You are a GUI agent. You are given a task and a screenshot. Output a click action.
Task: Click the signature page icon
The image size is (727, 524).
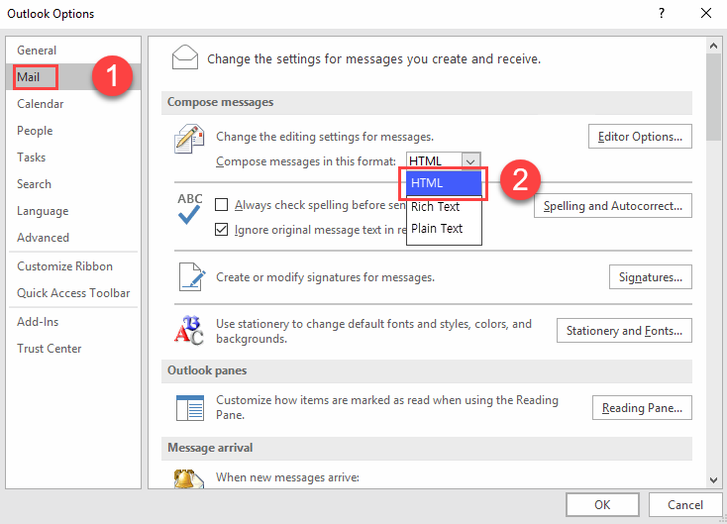point(192,276)
